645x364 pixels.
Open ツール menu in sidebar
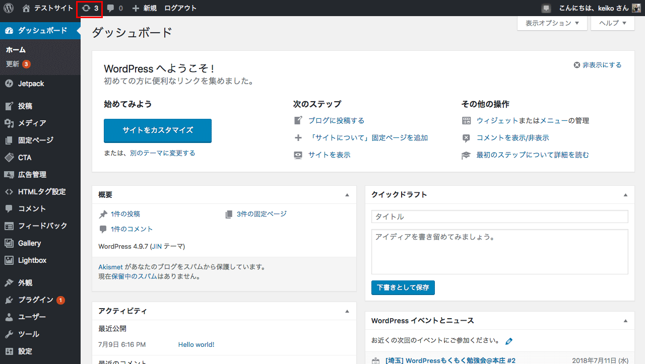40,334
